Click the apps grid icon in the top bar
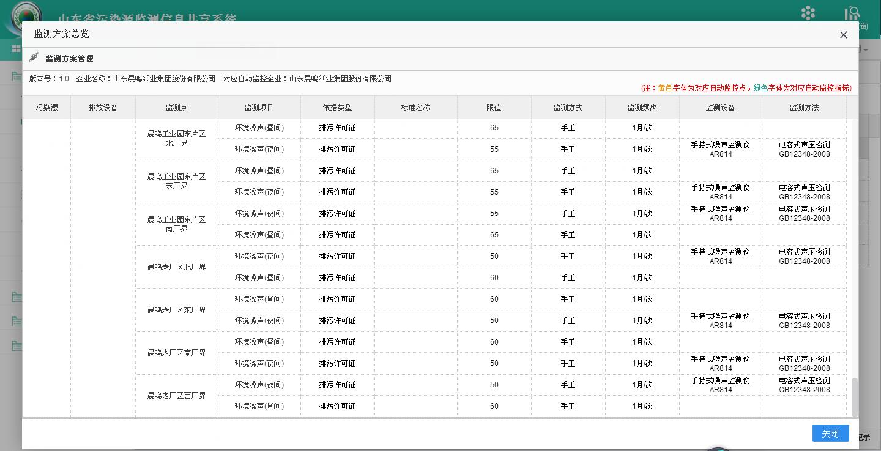 pos(808,12)
